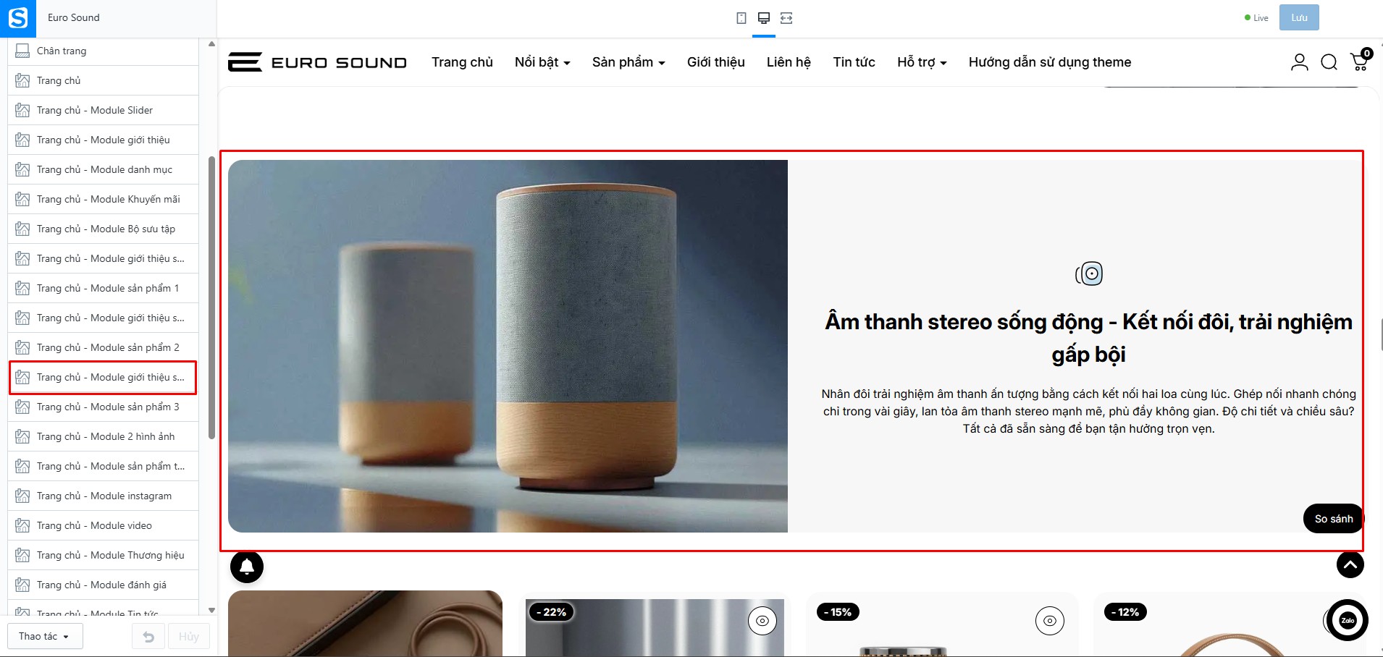Screen dimensions: 1383x657
Task: Switch to full-width preview icon
Action: (x=786, y=18)
